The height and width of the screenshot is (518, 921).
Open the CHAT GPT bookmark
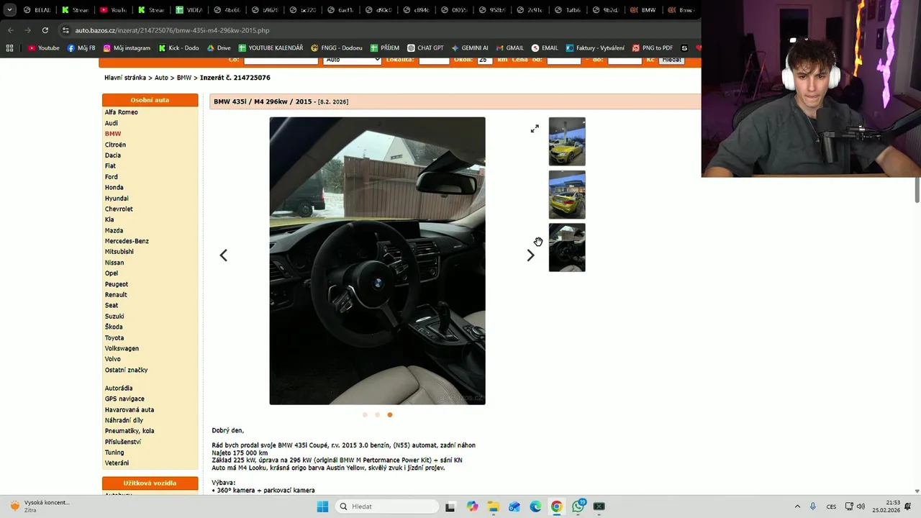point(425,48)
